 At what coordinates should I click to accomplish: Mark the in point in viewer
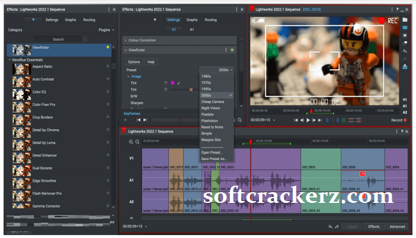point(327,120)
